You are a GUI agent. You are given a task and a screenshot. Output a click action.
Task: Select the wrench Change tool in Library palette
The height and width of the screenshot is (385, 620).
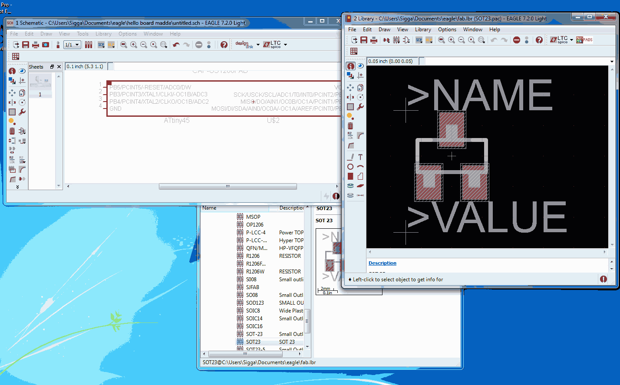360,107
